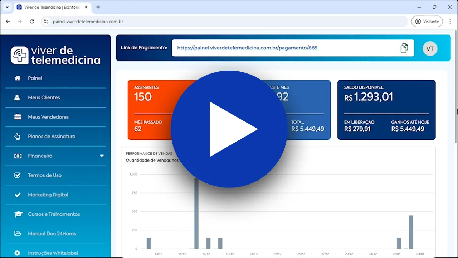The height and width of the screenshot is (258, 458).
Task: Click the Visitante profile button
Action: tap(427, 21)
